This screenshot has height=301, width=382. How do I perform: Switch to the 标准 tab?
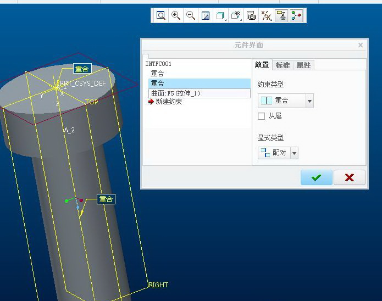[x=283, y=65]
